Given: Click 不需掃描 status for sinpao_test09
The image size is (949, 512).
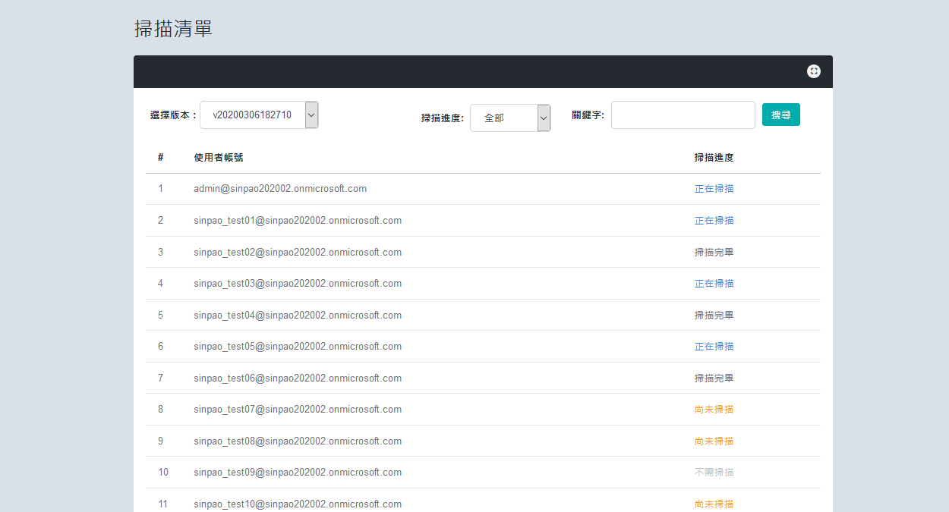Looking at the screenshot, I should click(x=714, y=473).
